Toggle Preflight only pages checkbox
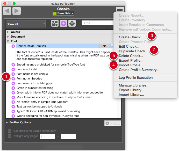This screenshot has height=151, width=179. pos(10,136)
